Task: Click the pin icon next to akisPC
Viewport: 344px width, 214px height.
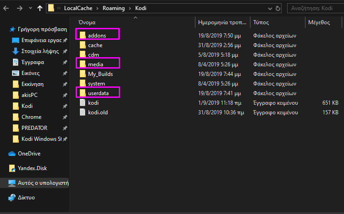Action: tap(65, 95)
